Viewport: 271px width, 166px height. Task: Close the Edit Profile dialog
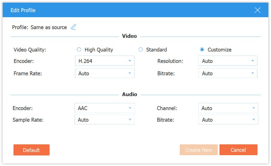(257, 10)
